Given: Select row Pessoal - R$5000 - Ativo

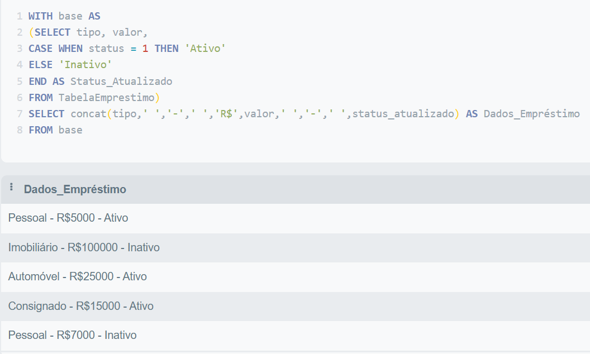Looking at the screenshot, I should pos(68,218).
